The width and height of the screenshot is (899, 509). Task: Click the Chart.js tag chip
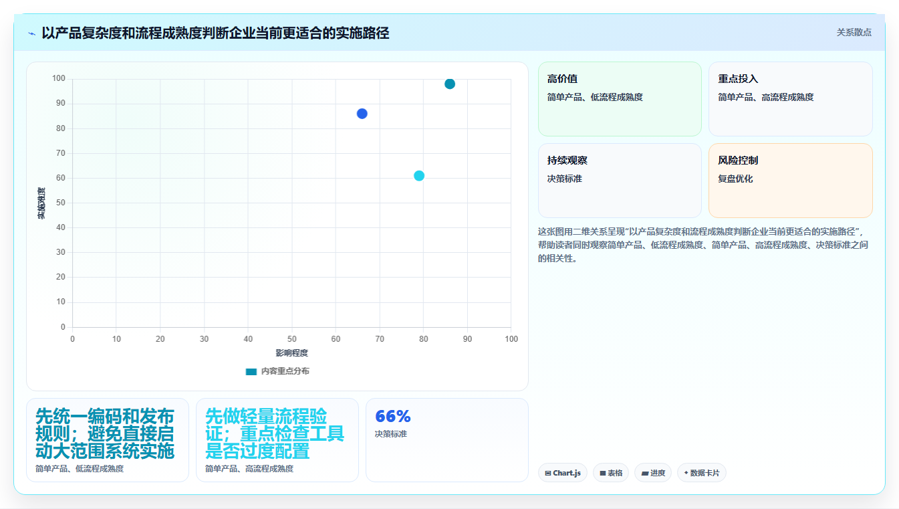coord(563,473)
